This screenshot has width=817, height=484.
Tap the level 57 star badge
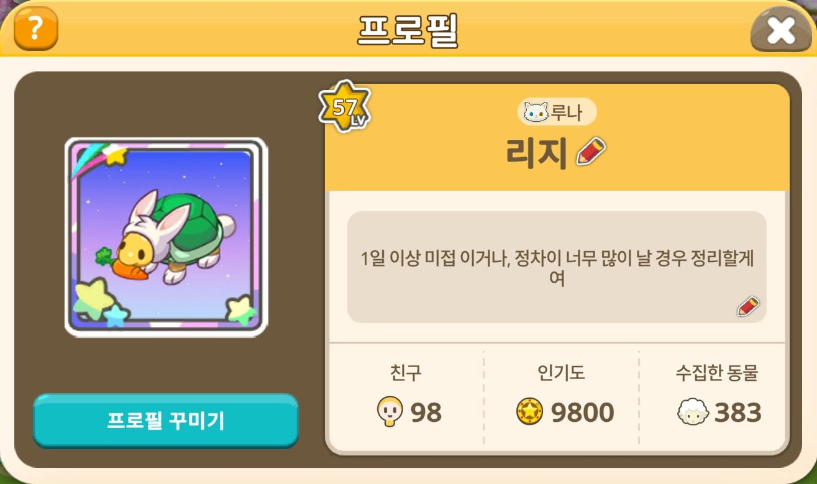pos(345,107)
